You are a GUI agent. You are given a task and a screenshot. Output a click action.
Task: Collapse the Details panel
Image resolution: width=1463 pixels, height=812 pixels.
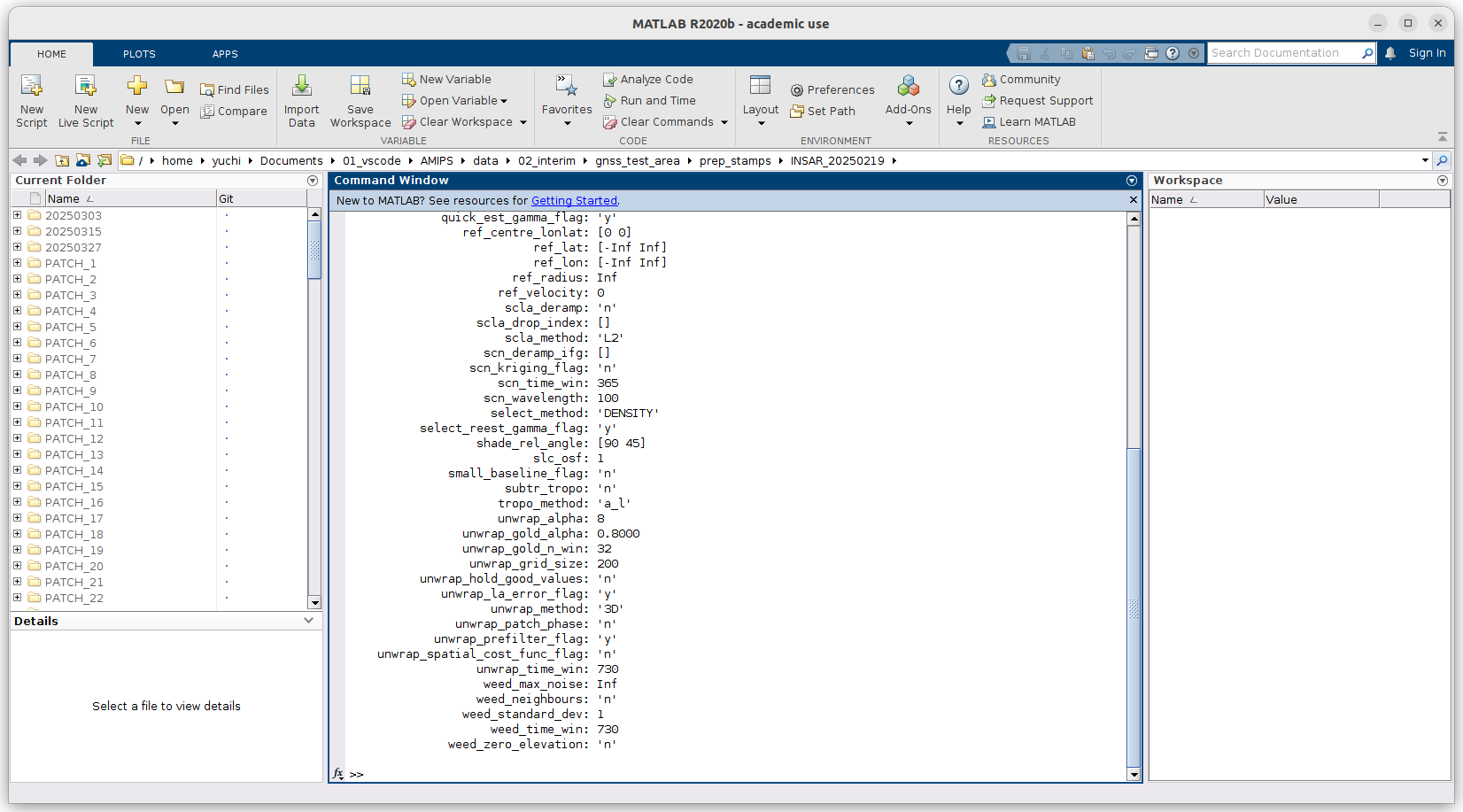coord(308,621)
